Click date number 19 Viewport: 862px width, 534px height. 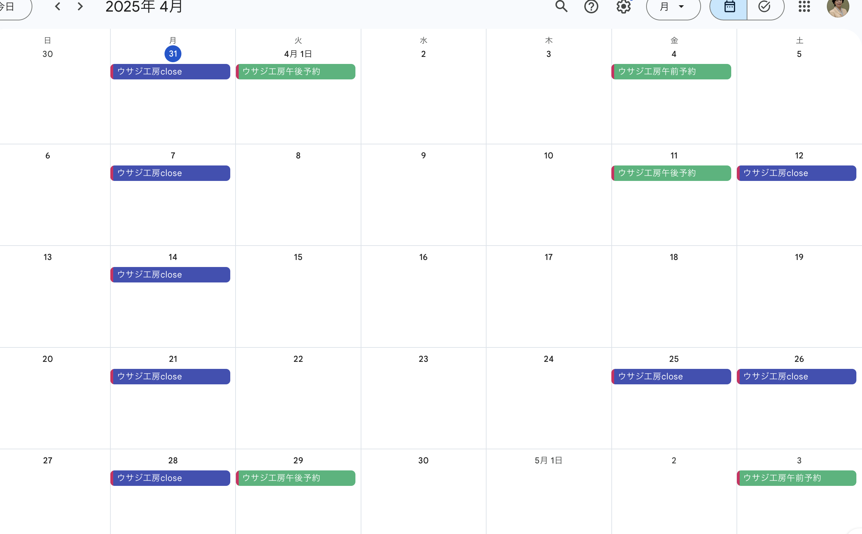pos(799,257)
